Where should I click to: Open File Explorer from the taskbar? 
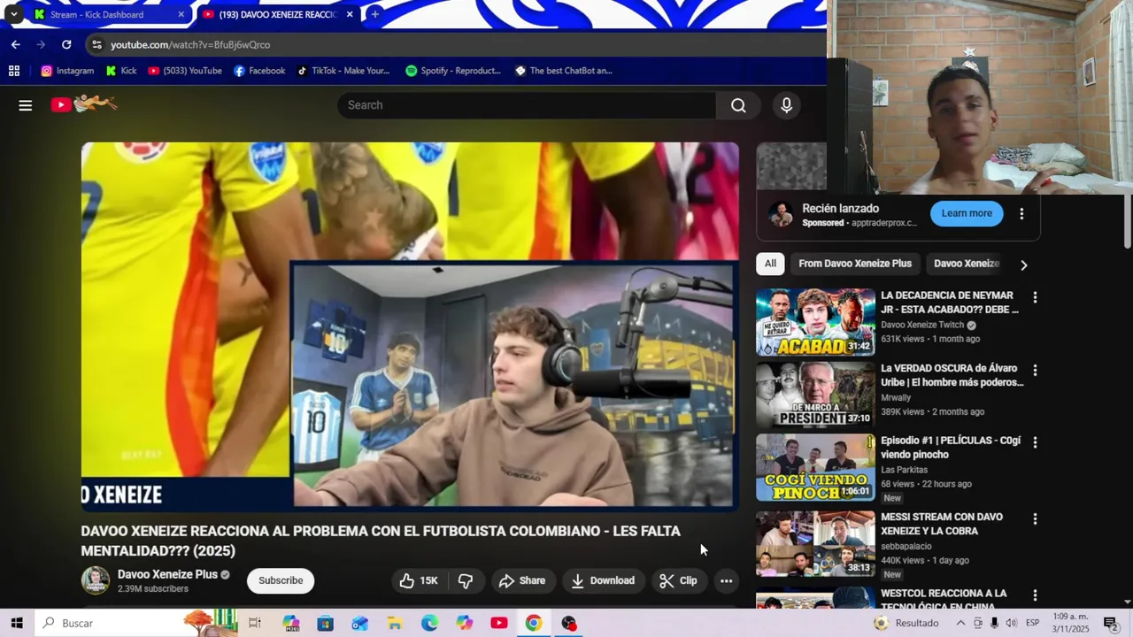pyautogui.click(x=395, y=623)
